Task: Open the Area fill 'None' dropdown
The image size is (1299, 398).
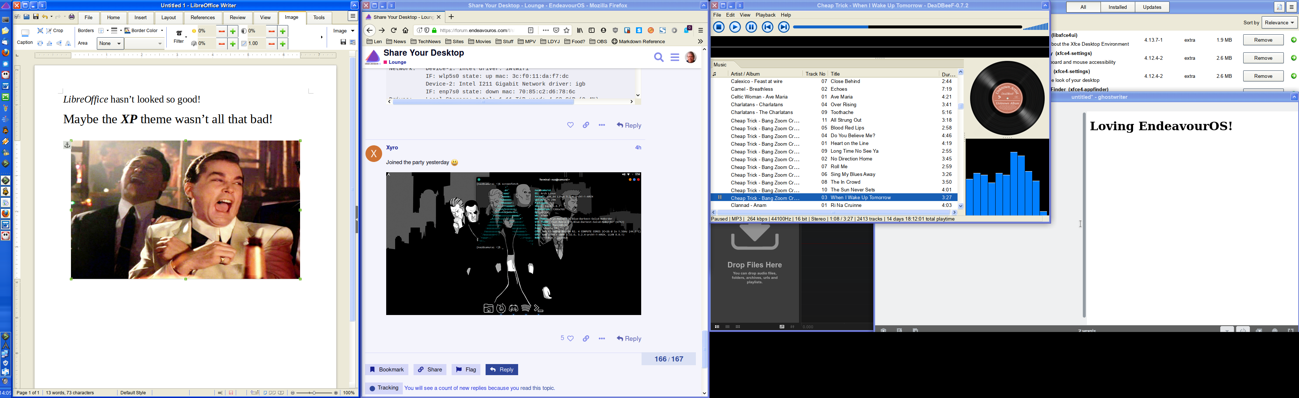Action: click(110, 44)
